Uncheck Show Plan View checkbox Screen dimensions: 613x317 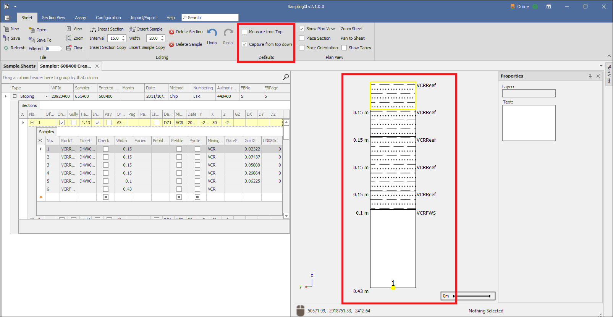click(302, 29)
